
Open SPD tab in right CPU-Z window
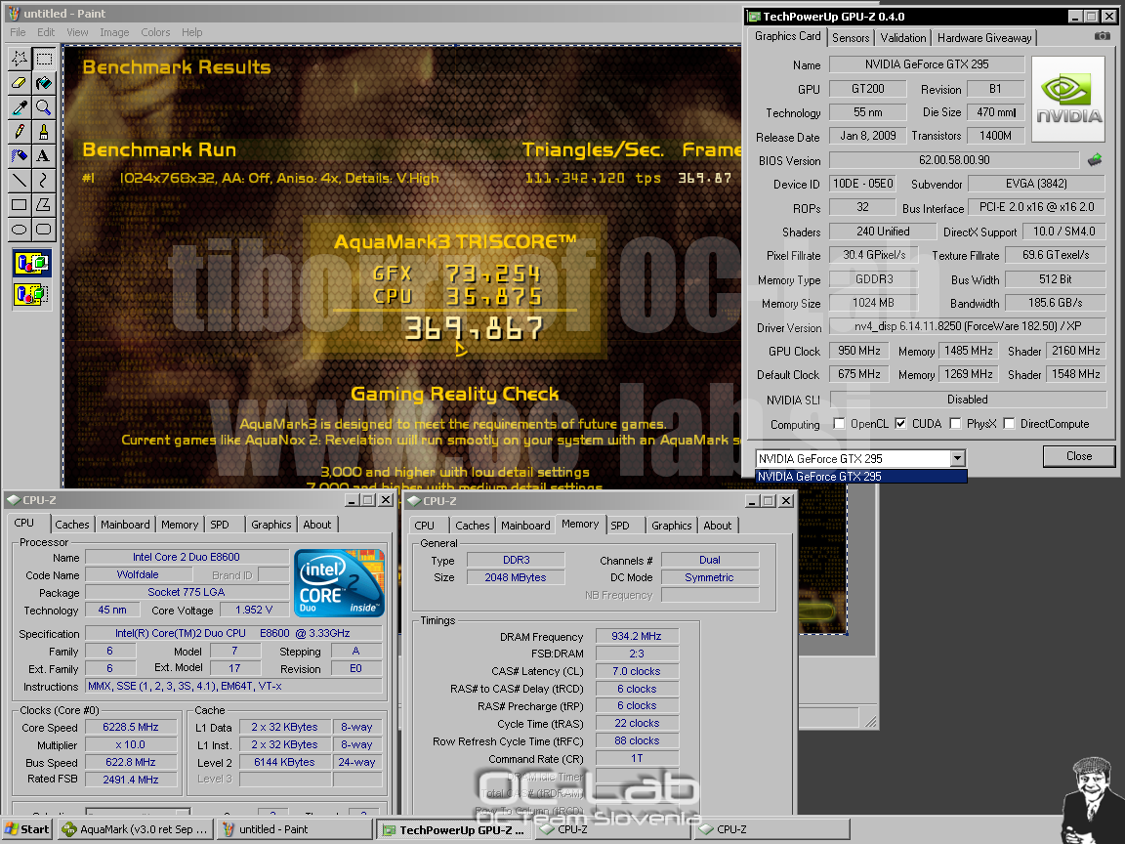pos(620,526)
